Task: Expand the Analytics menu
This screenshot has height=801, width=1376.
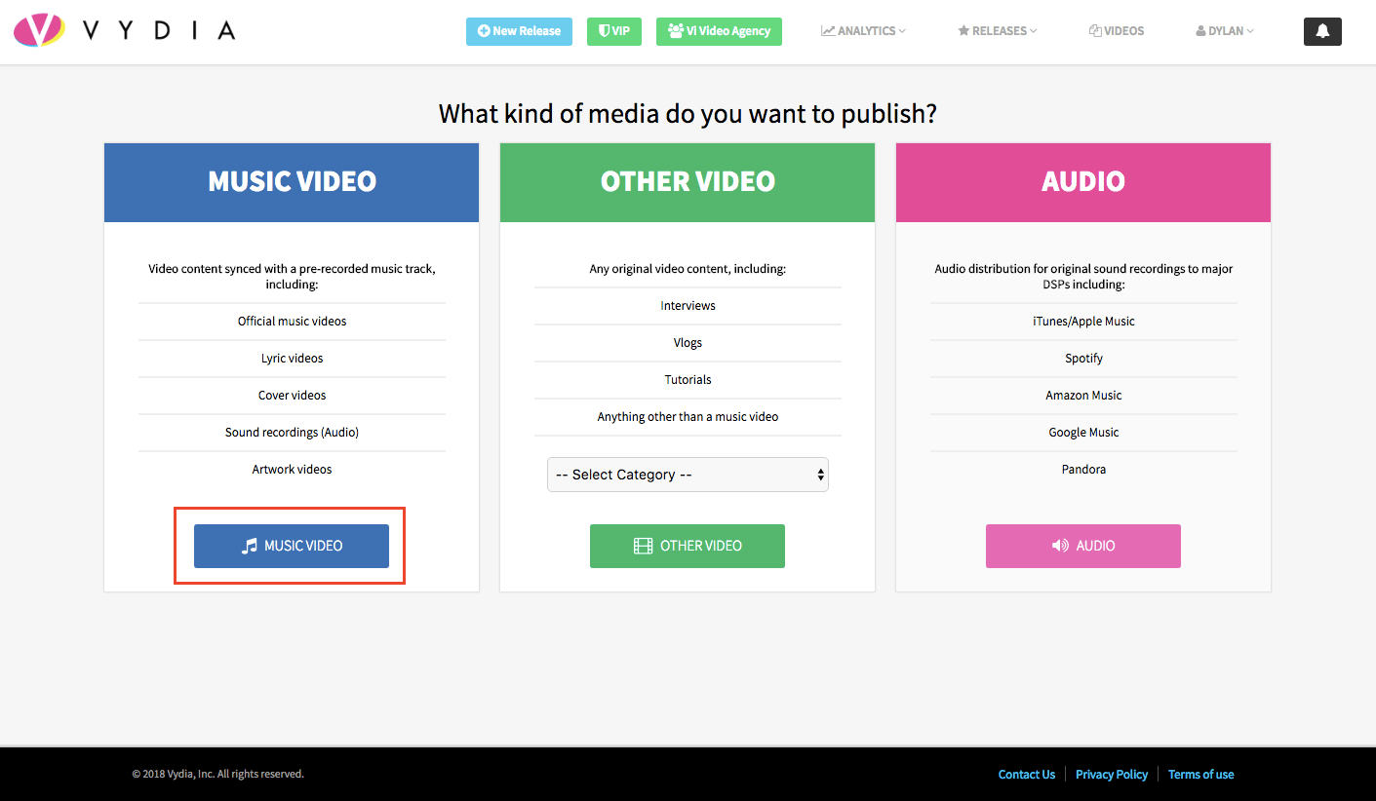Action: [x=863, y=31]
